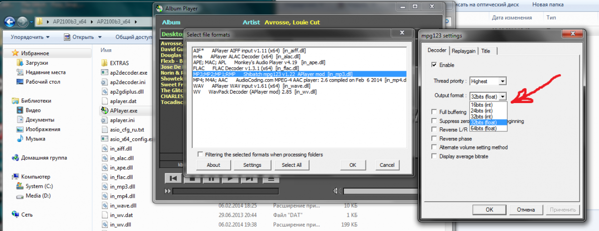Open Музыка library in the sidebar
This screenshot has height=231, width=599.
tap(35, 139)
